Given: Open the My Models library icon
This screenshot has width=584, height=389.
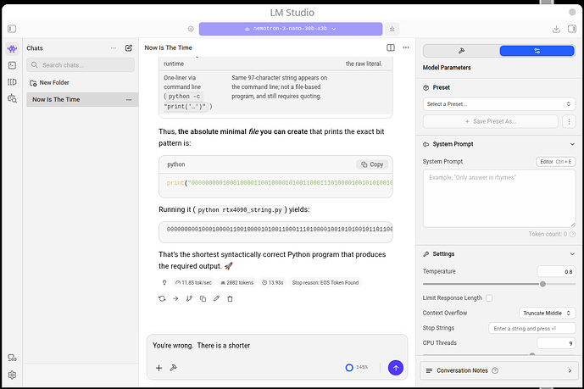Looking at the screenshot, I should click(x=12, y=82).
